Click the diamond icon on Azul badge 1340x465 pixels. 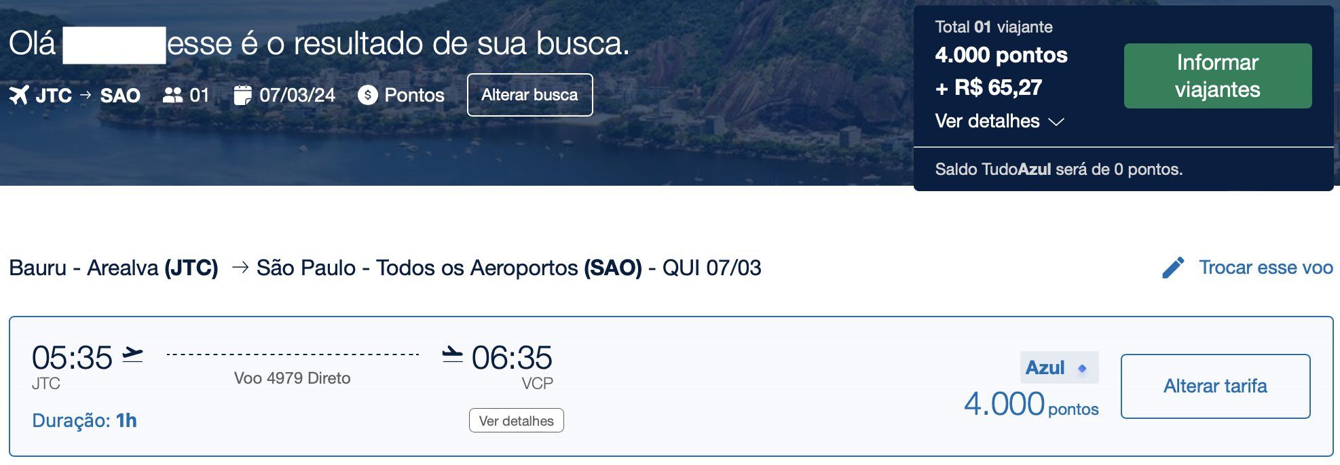pos(1083,368)
